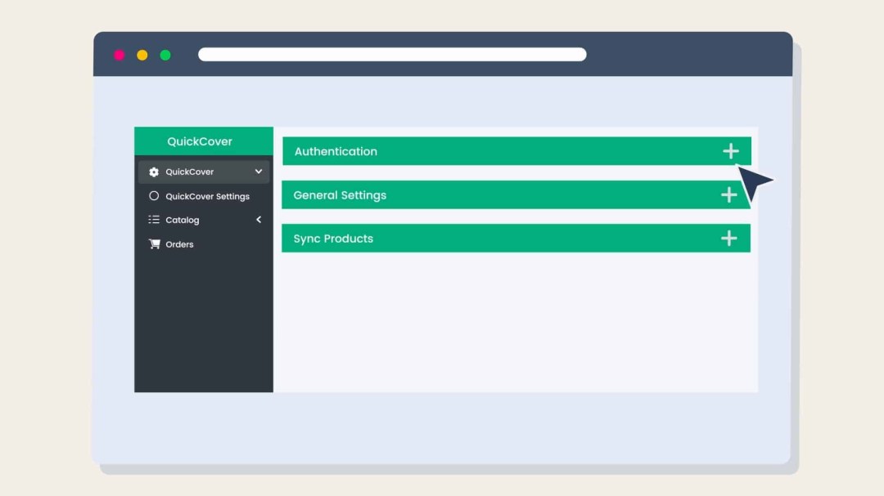Image resolution: width=884 pixels, height=496 pixels.
Task: Click the red close window dot
Action: click(120, 56)
